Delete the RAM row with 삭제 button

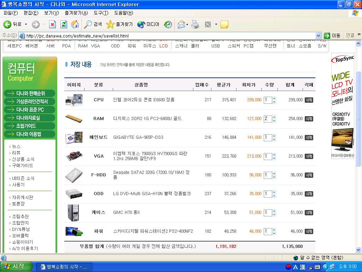pyautogui.click(x=309, y=119)
